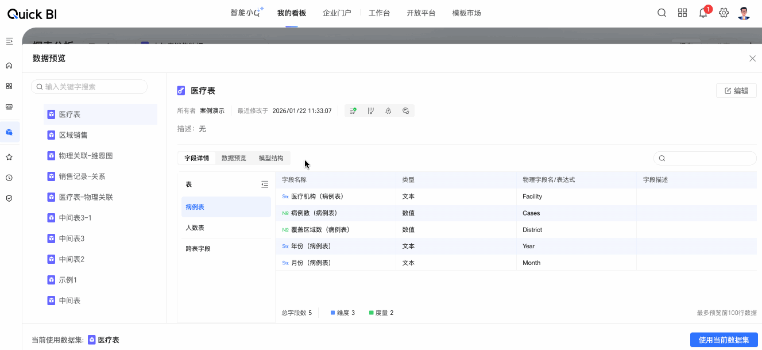Collapse the 表 table list panel
762x350 pixels.
click(265, 184)
